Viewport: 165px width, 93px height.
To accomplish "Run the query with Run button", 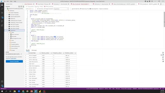I will [x=27, y=9].
